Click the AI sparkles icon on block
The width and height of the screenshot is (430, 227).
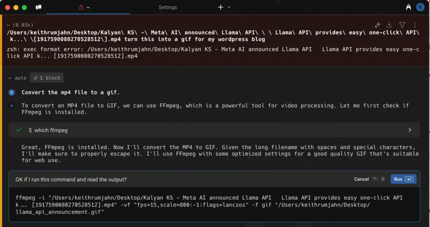point(378,25)
